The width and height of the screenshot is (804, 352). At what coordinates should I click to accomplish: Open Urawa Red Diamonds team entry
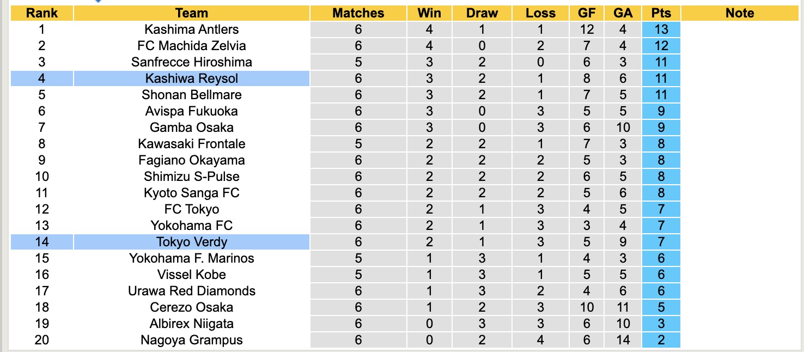click(192, 291)
